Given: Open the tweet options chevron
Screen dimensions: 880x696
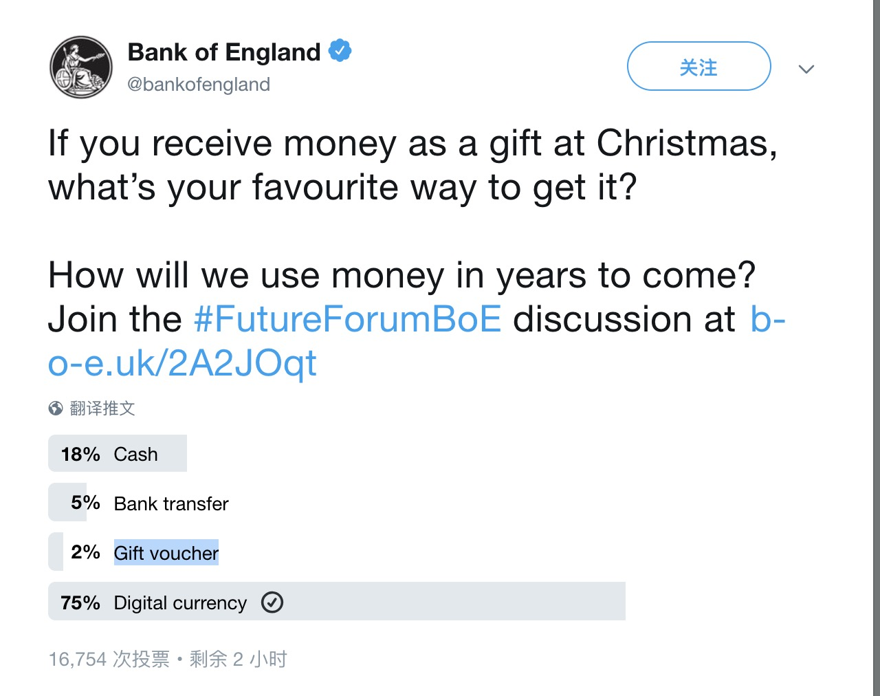Looking at the screenshot, I should (806, 69).
